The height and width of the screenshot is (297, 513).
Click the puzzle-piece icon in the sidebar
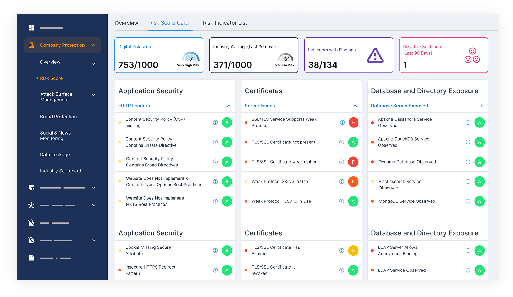click(x=31, y=205)
